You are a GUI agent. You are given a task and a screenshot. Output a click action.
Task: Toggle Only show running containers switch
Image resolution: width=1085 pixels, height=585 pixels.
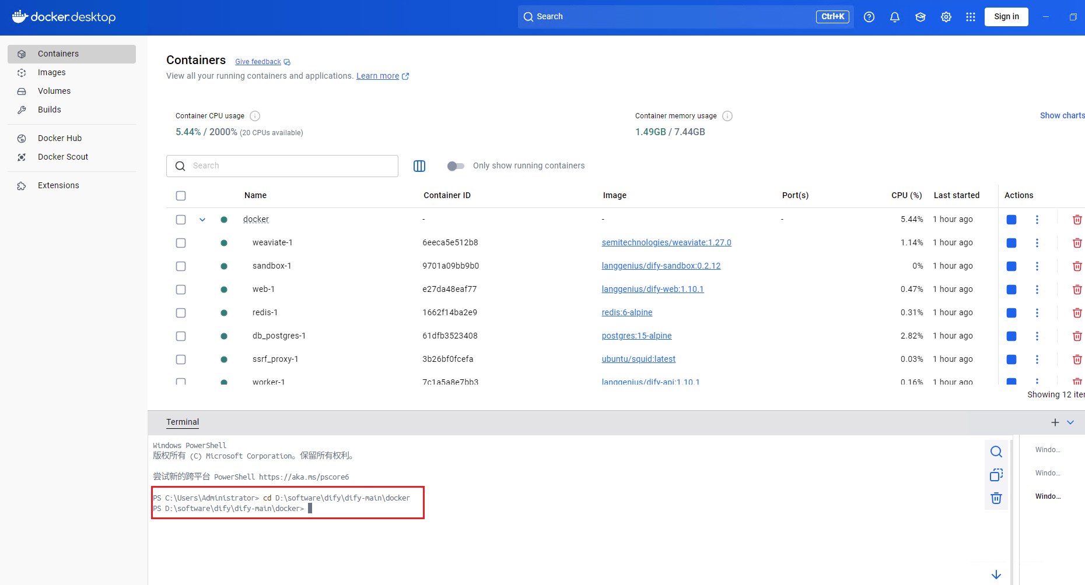tap(456, 166)
